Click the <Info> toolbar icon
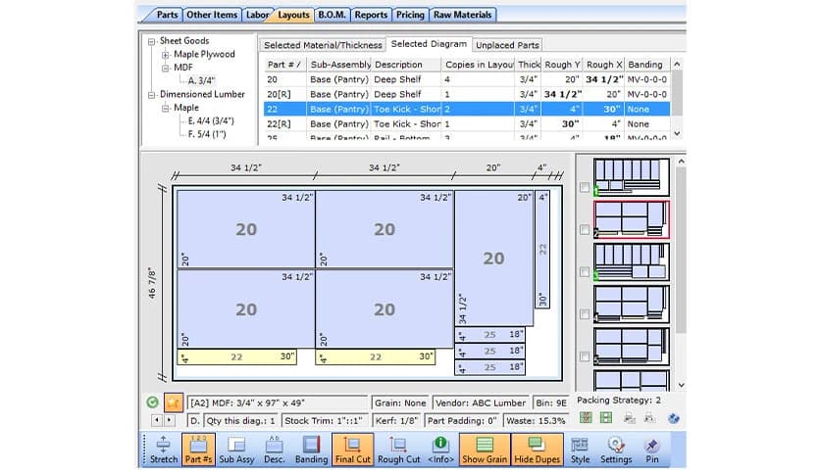 (440, 450)
